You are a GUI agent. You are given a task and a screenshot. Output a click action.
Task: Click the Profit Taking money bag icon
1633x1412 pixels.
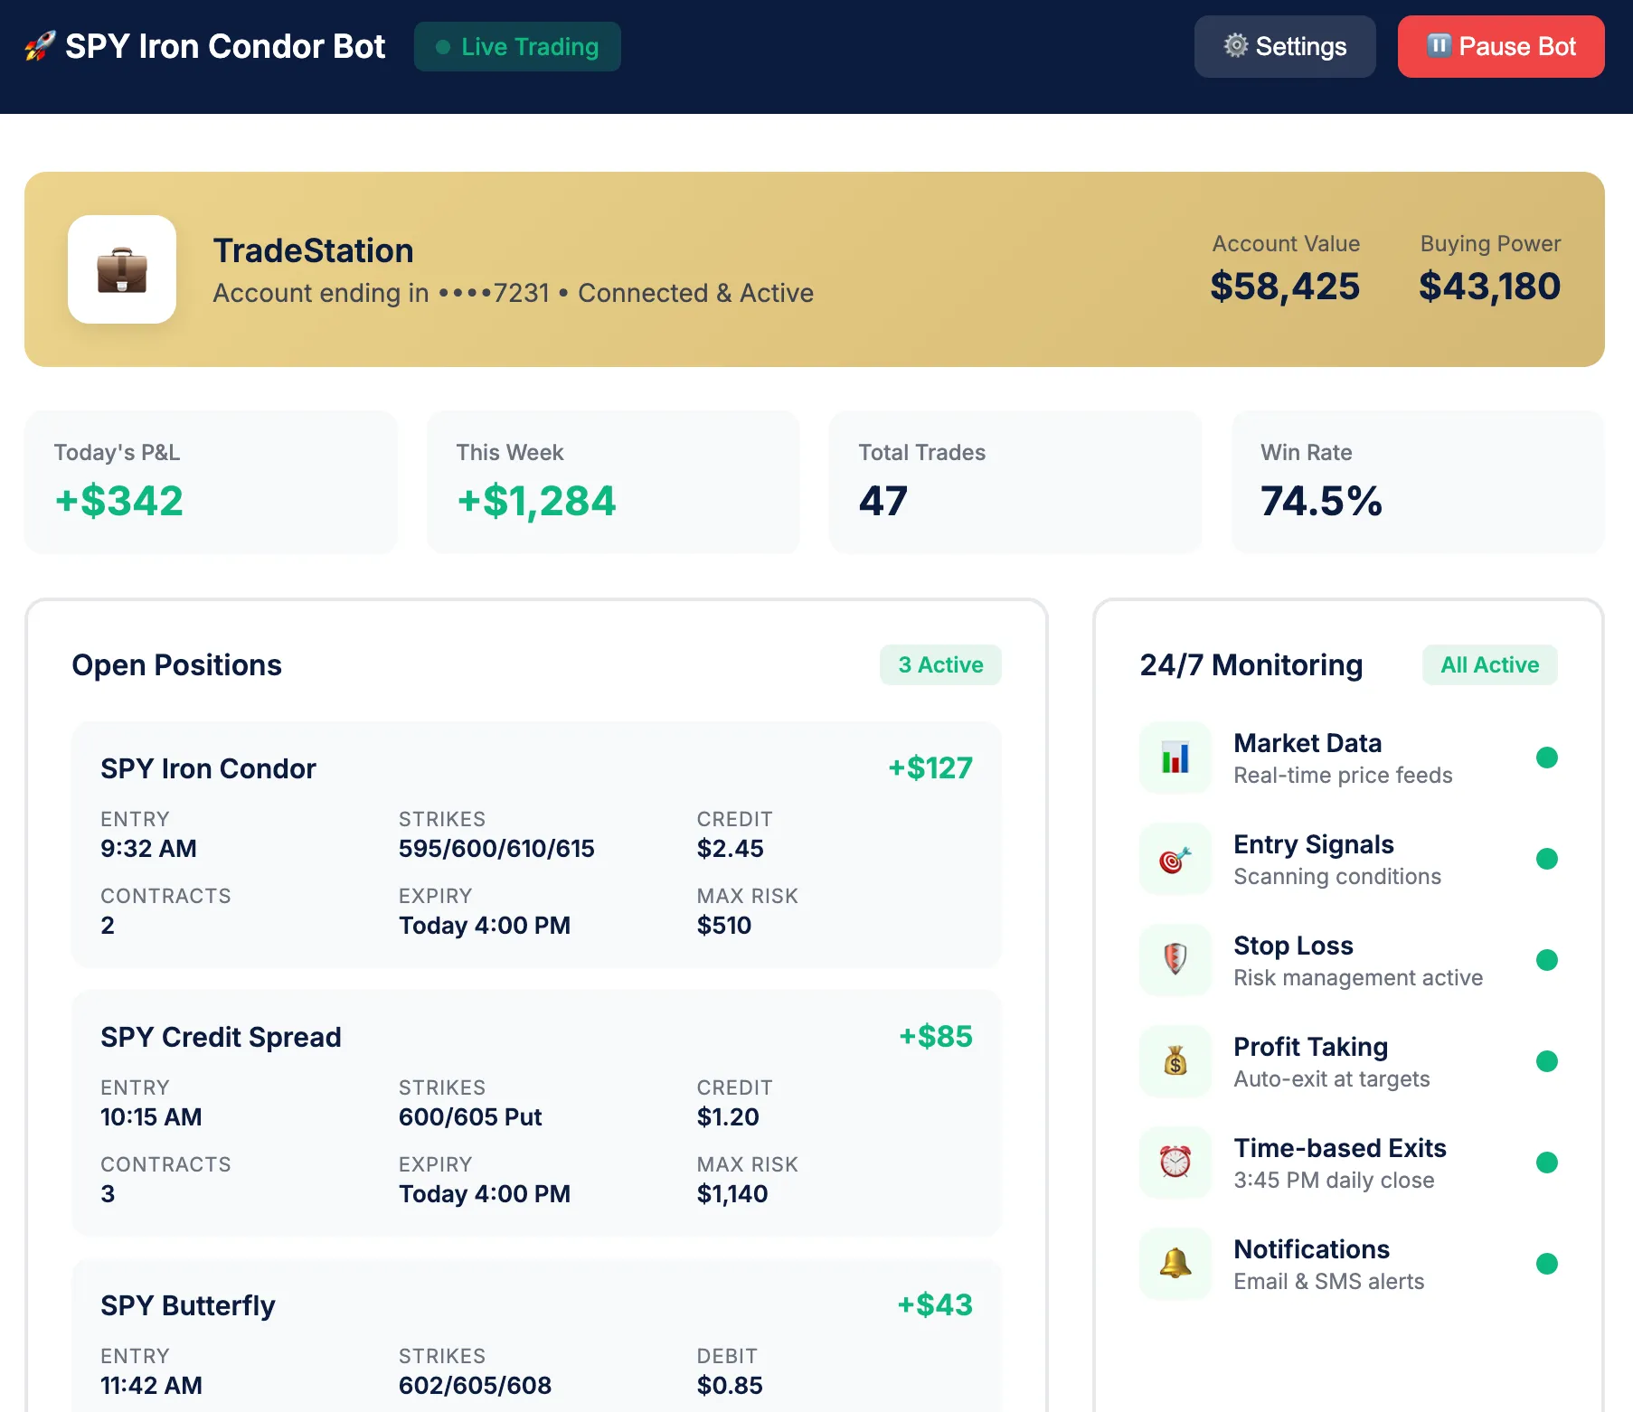[x=1175, y=1061]
